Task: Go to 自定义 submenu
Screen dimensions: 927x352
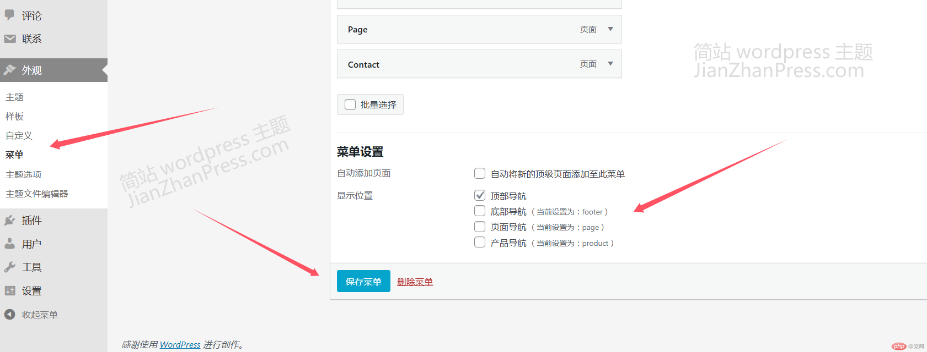Action: 19,135
